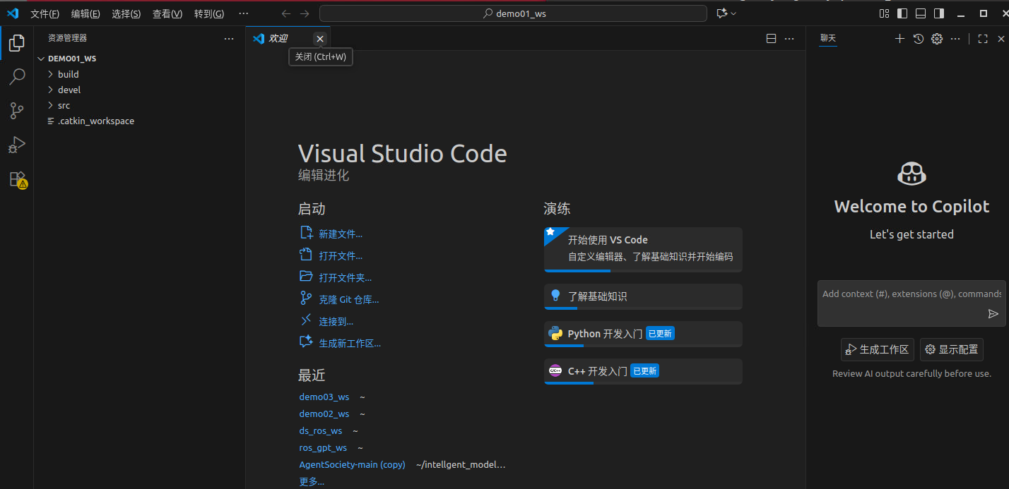Viewport: 1009px width, 489px height.
Task: Click 连接到... link
Action: pos(326,322)
